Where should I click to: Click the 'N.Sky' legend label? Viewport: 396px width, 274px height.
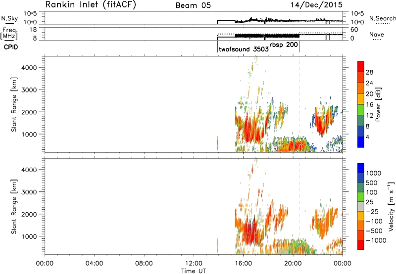[9, 18]
